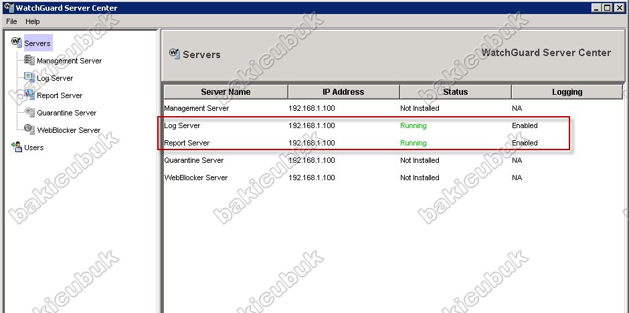The image size is (629, 313).
Task: Select WebBlocker Server in the tree
Action: [69, 130]
